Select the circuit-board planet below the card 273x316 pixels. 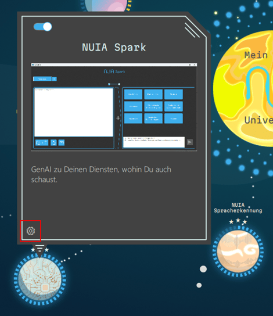click(x=40, y=279)
